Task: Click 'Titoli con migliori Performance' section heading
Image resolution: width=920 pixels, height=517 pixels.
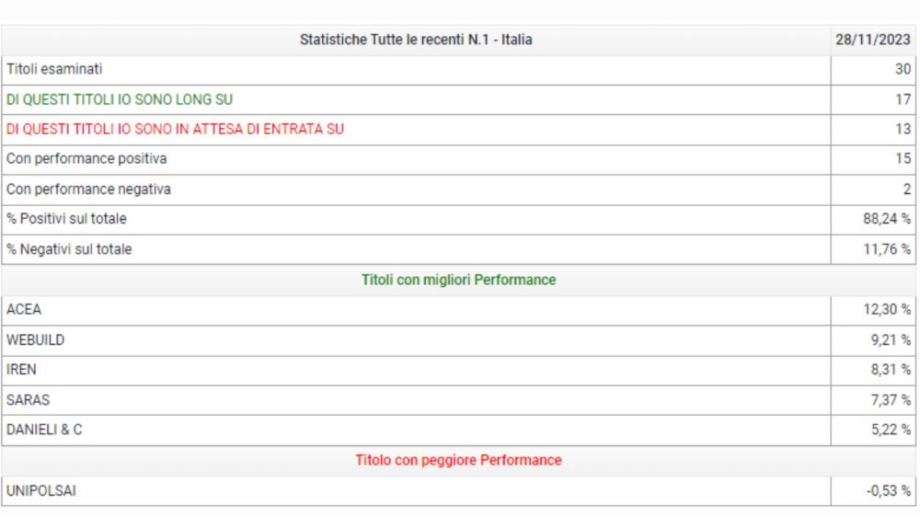Action: pyautogui.click(x=458, y=280)
